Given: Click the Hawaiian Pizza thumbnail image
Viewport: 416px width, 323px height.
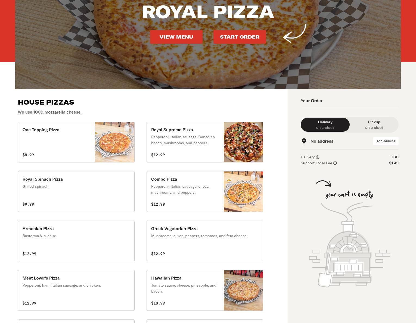Looking at the screenshot, I should pyautogui.click(x=243, y=290).
